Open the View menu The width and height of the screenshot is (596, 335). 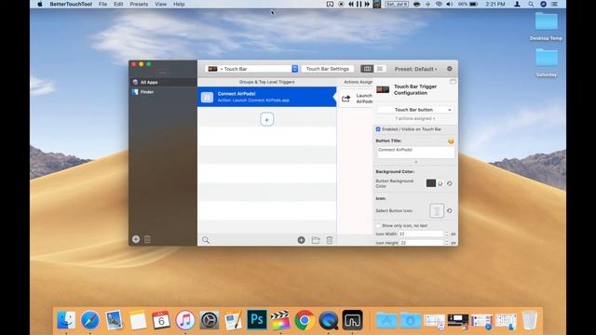pyautogui.click(x=161, y=4)
